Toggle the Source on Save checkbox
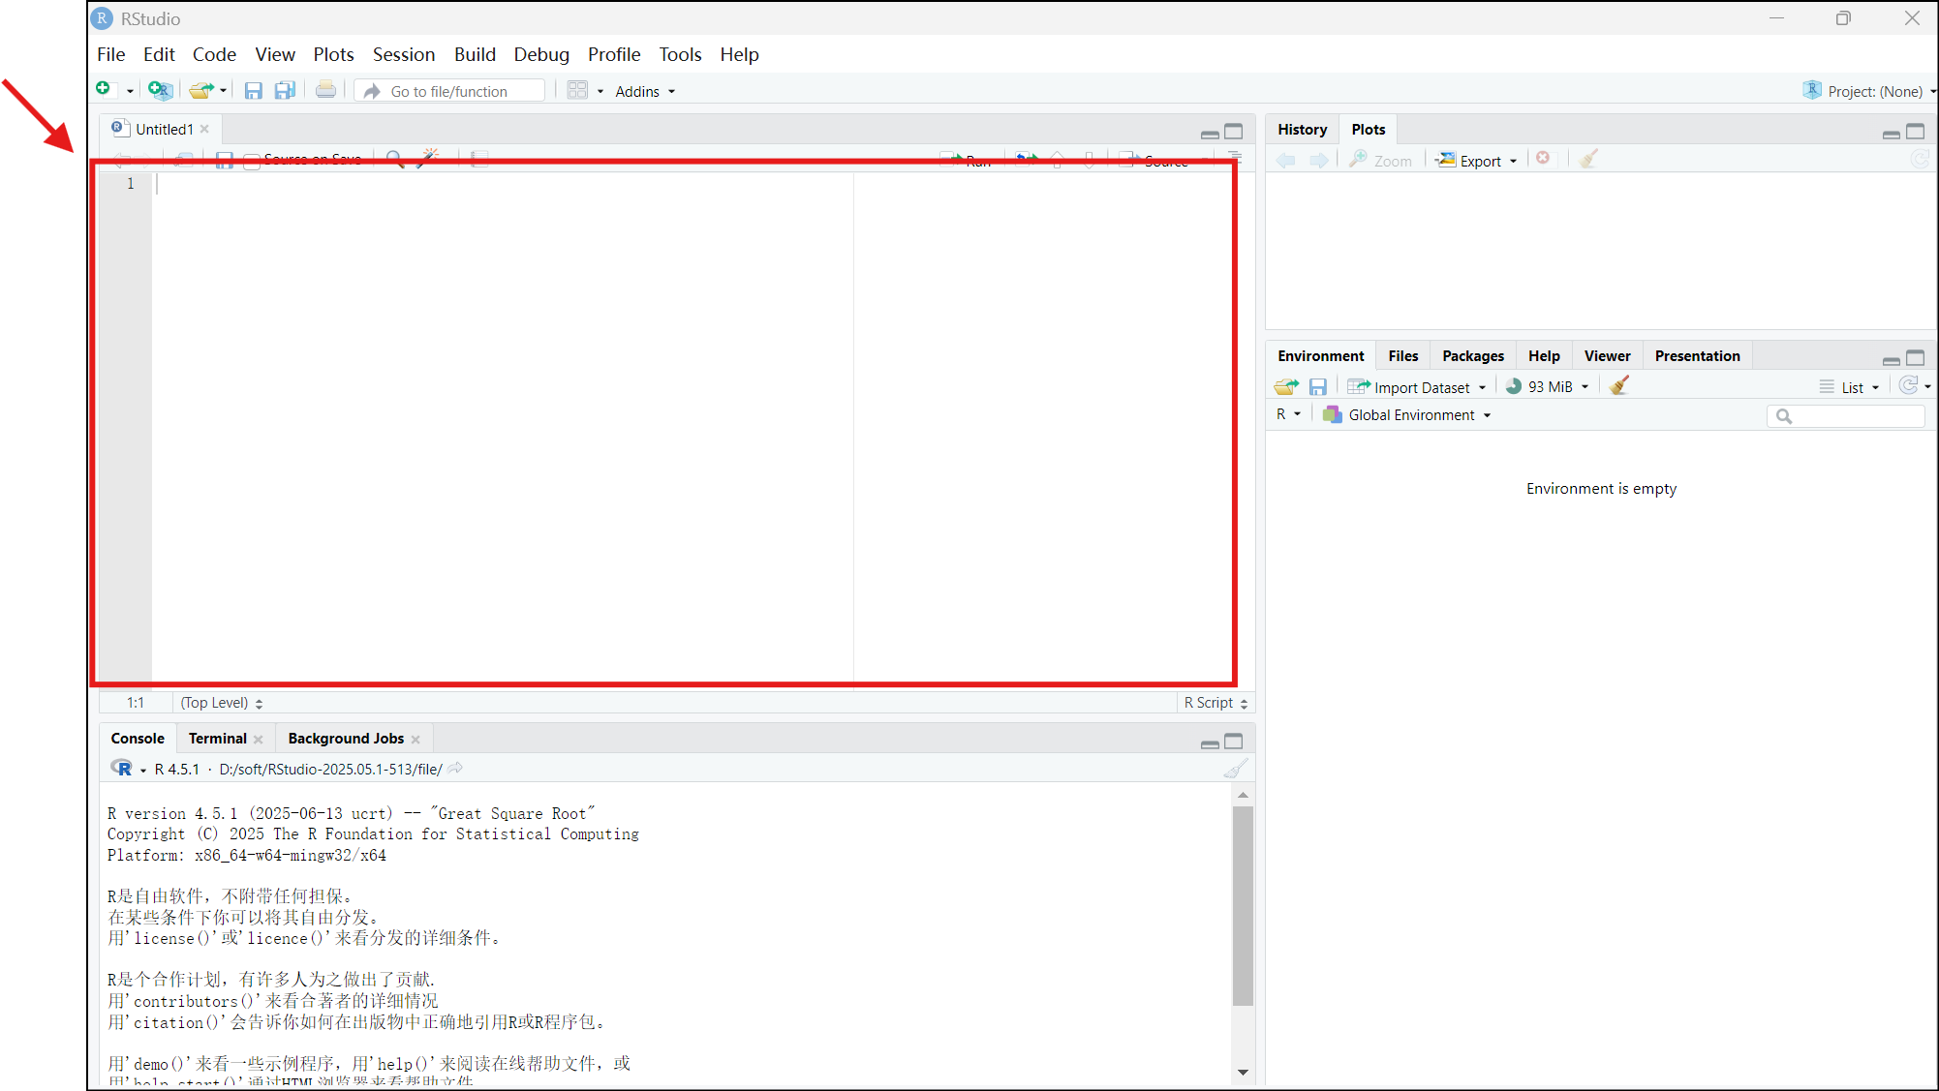1939x1091 pixels. (x=252, y=160)
